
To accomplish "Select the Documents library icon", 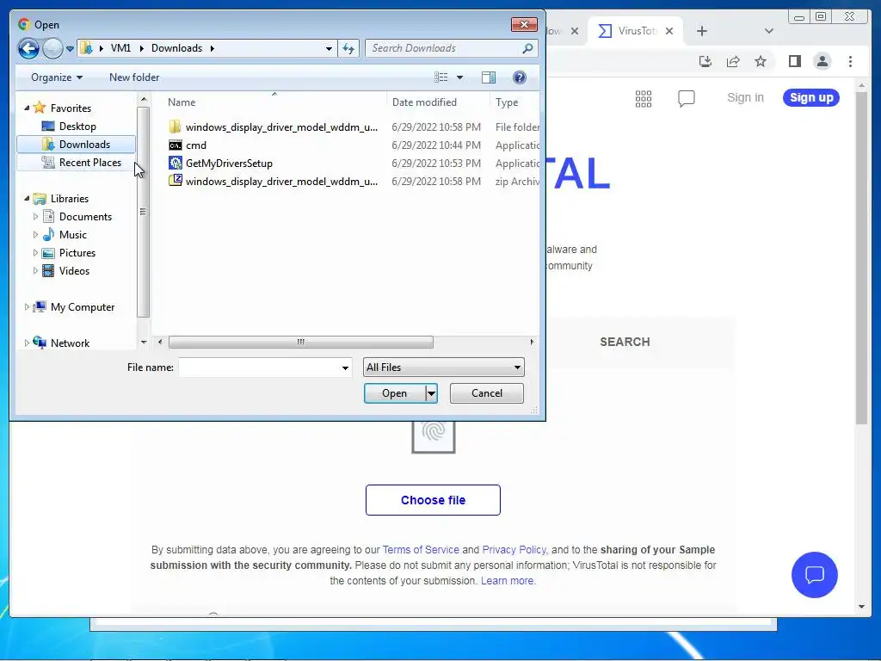I will click(49, 216).
